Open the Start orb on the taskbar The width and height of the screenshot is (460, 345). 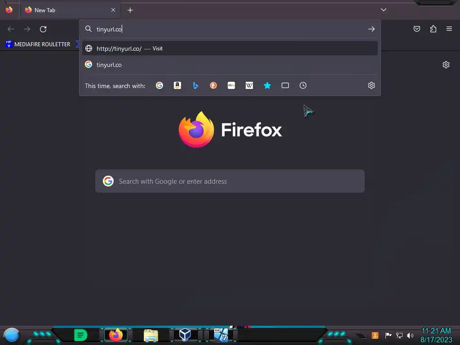coord(11,336)
